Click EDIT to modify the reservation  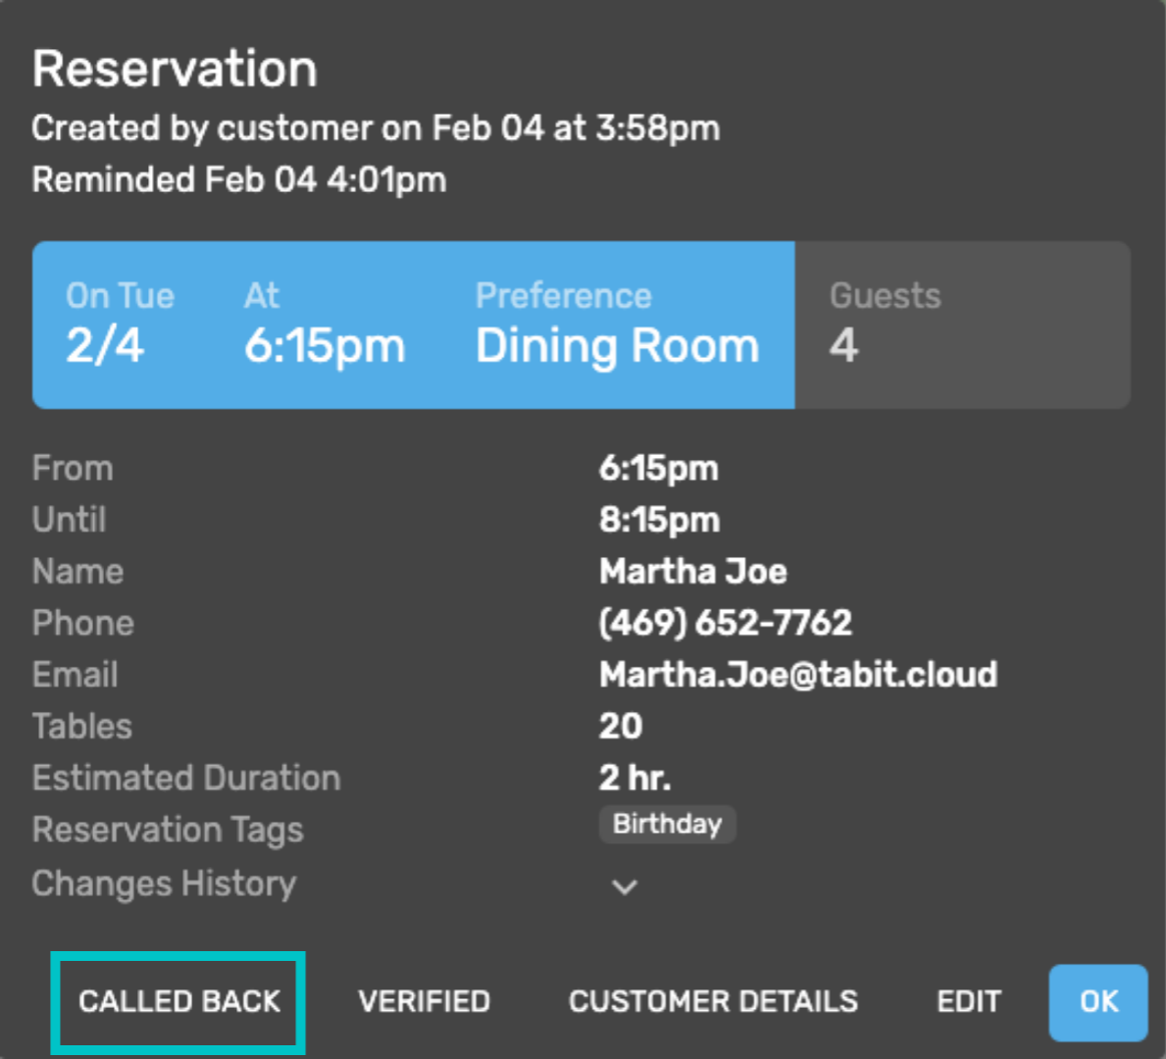[969, 1002]
